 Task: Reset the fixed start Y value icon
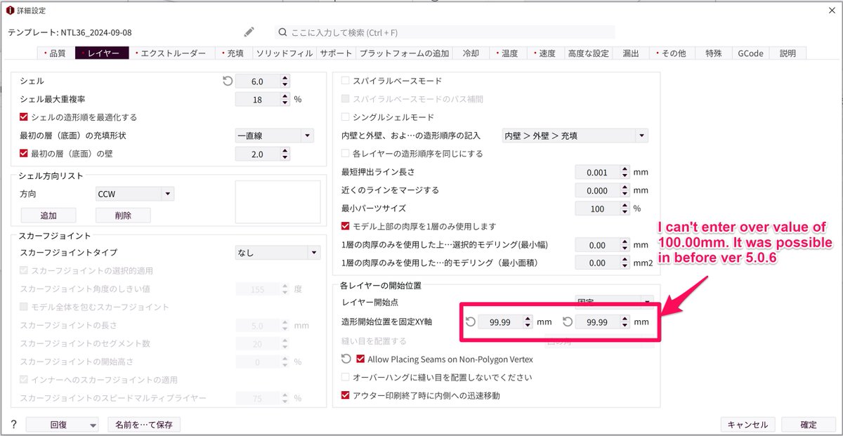click(x=568, y=322)
